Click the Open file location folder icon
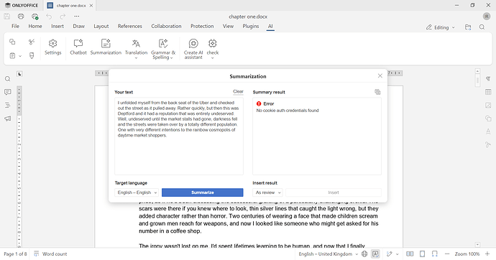This screenshot has width=496, height=260. coord(468,27)
